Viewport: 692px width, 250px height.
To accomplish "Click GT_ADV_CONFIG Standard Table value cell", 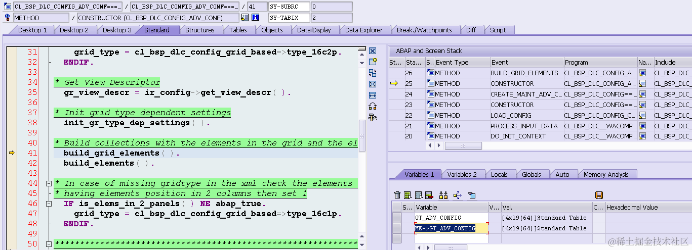I will pyautogui.click(x=546, y=218).
